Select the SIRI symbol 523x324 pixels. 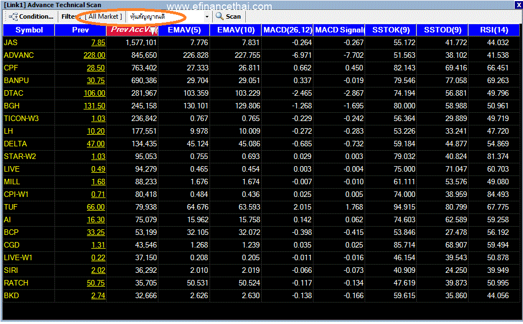(11, 271)
